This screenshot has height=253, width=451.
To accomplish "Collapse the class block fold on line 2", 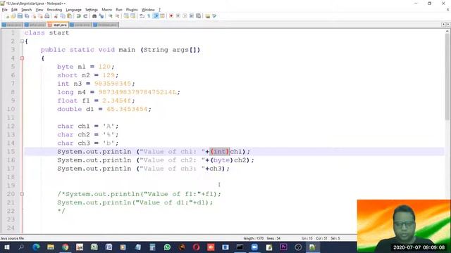I will tap(22, 41).
